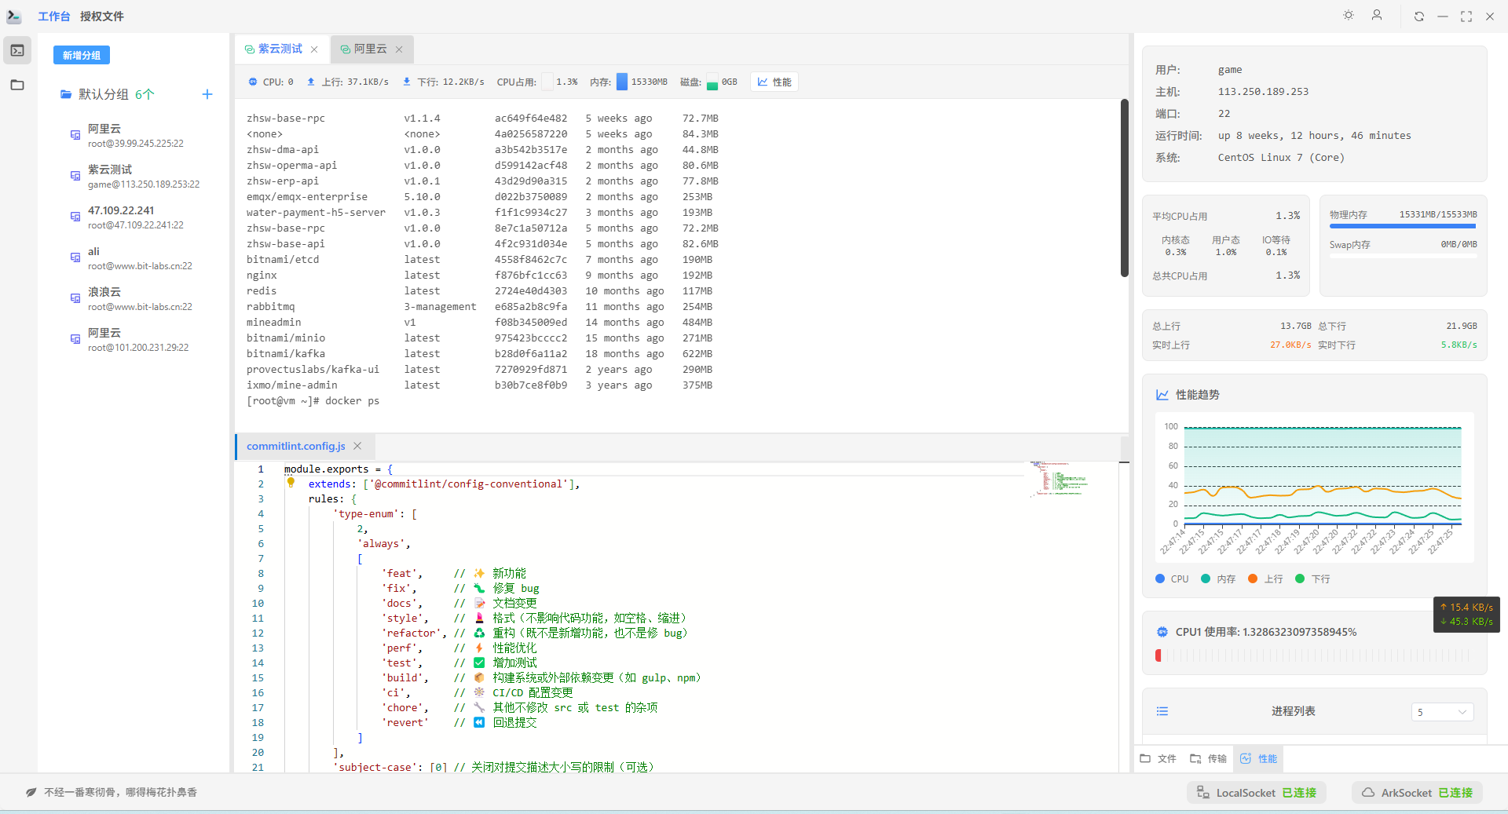Toggle the light/dark theme sun icon

pyautogui.click(x=1349, y=16)
